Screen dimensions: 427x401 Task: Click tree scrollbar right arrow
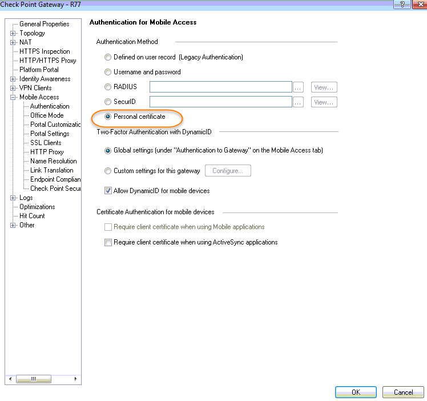[x=76, y=379]
